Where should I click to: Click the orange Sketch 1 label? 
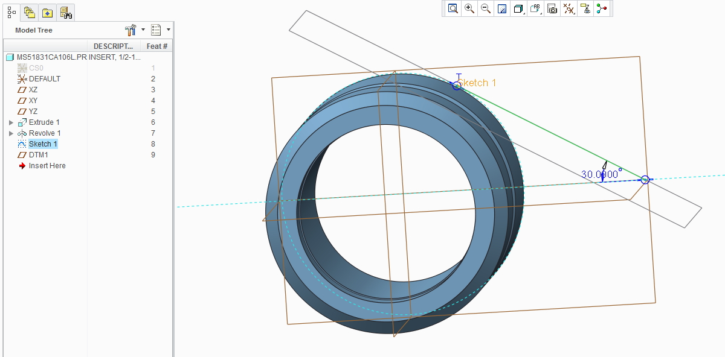(477, 83)
